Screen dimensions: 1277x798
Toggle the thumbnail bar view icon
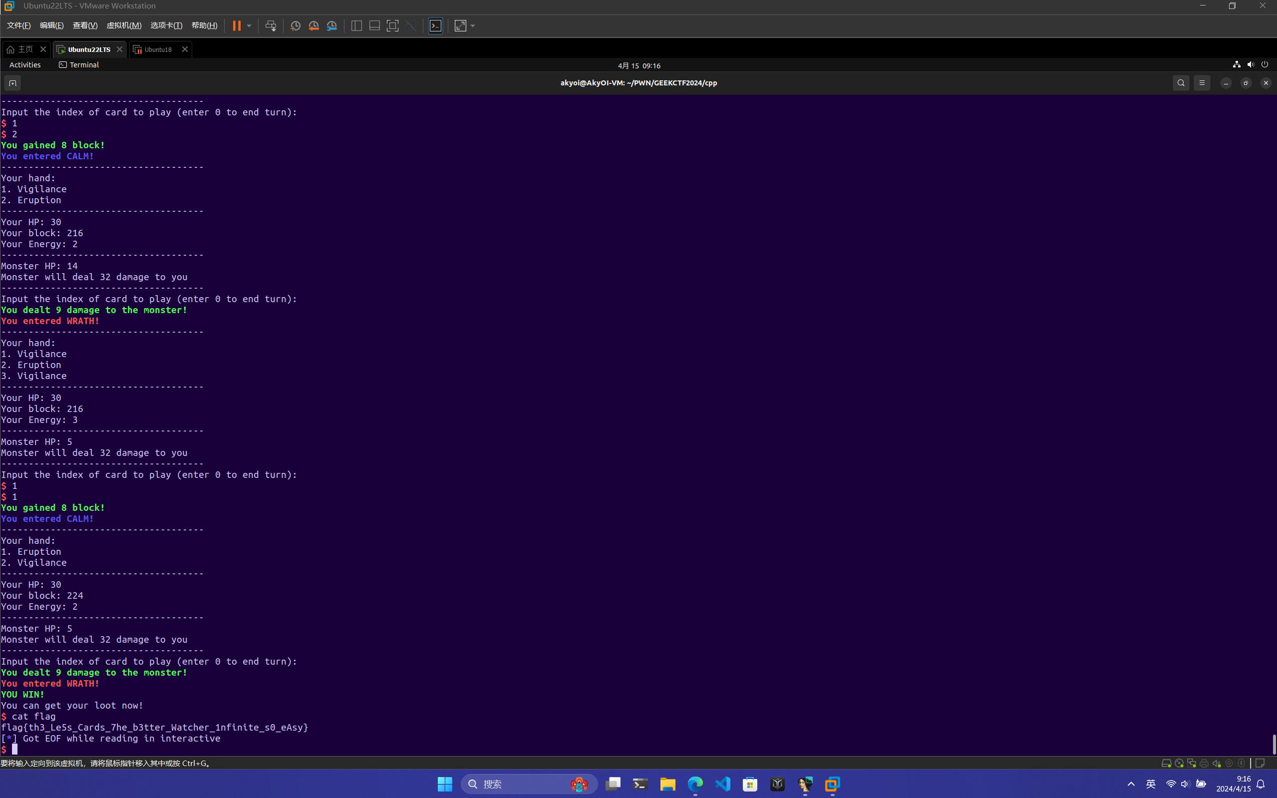pyautogui.click(x=374, y=26)
